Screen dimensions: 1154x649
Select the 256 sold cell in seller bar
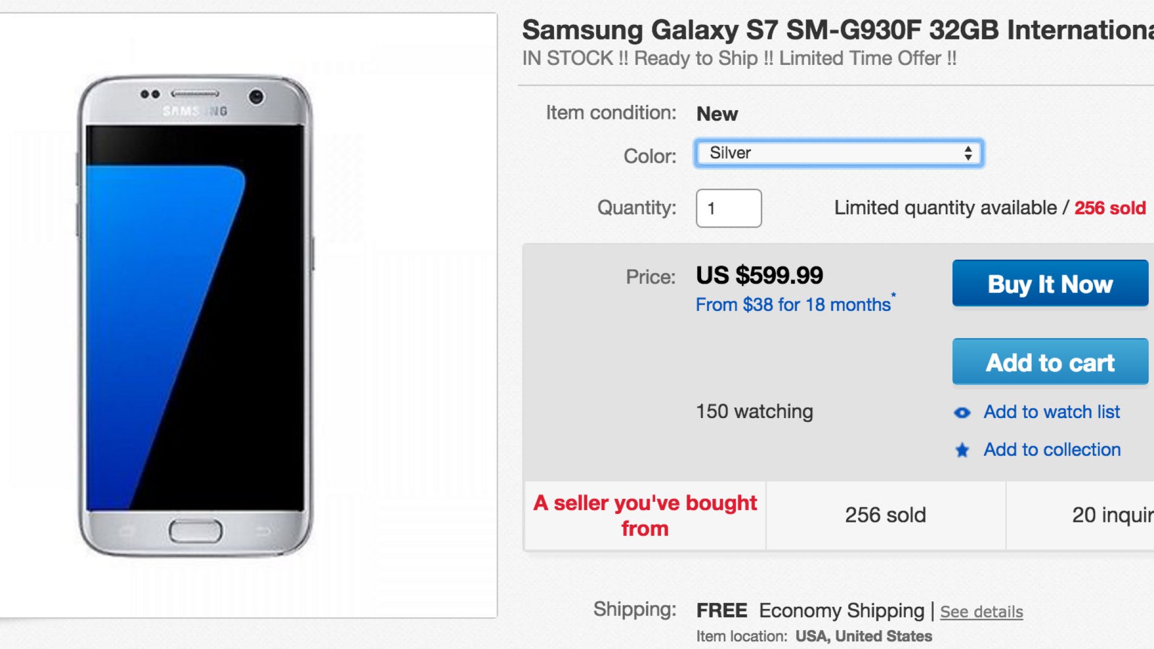coord(885,515)
